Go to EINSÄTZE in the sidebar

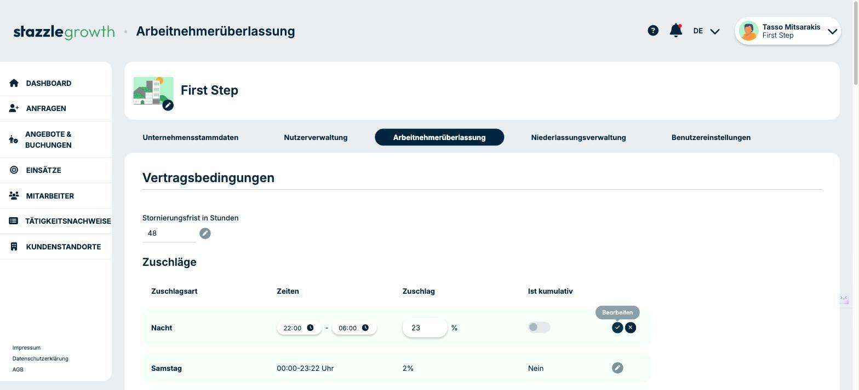43,170
